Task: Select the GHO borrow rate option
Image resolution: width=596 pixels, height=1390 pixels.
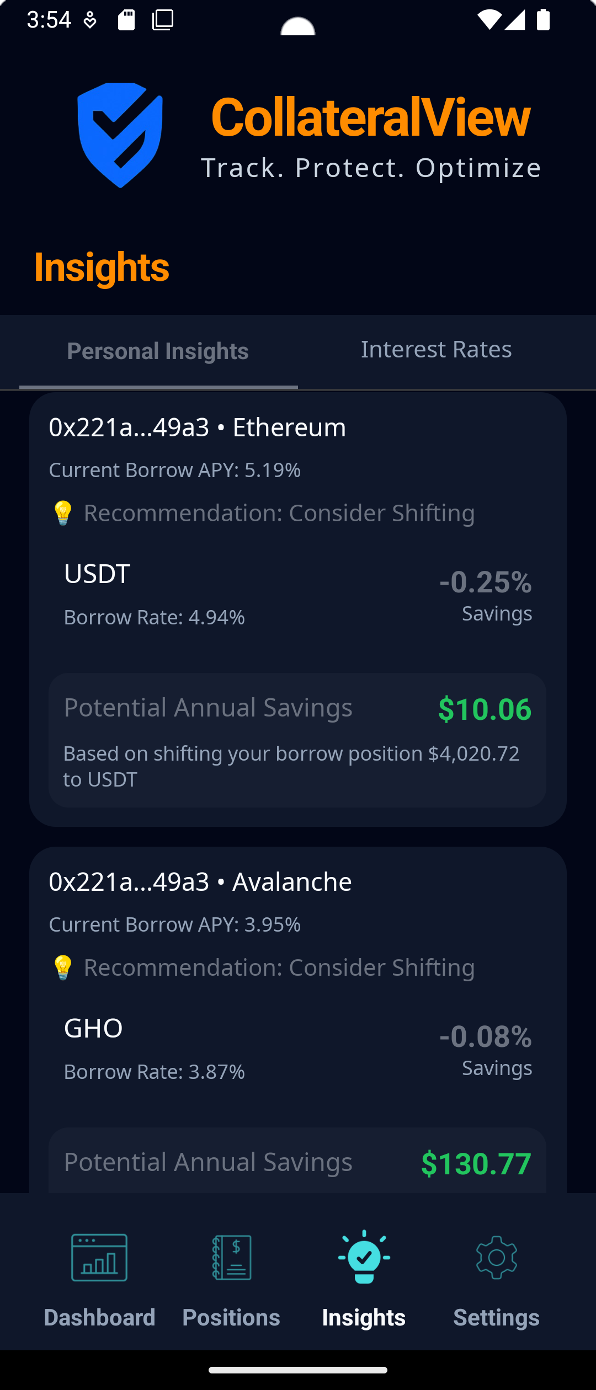Action: tap(155, 1049)
